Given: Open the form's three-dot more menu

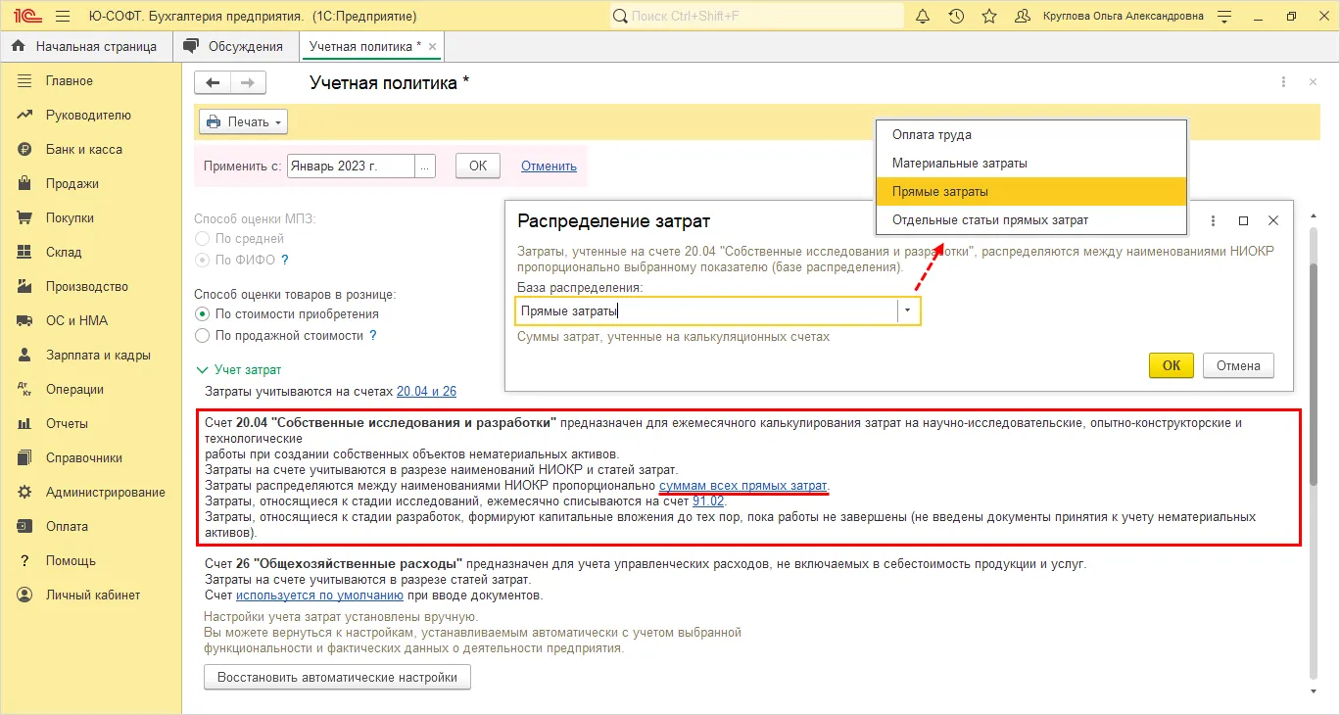Looking at the screenshot, I should pos(1284,83).
